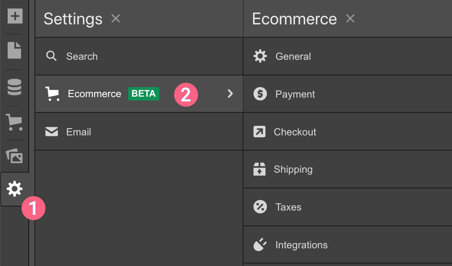This screenshot has height=266, width=452.
Task: Click the Payment dollar icon
Action: click(x=260, y=94)
